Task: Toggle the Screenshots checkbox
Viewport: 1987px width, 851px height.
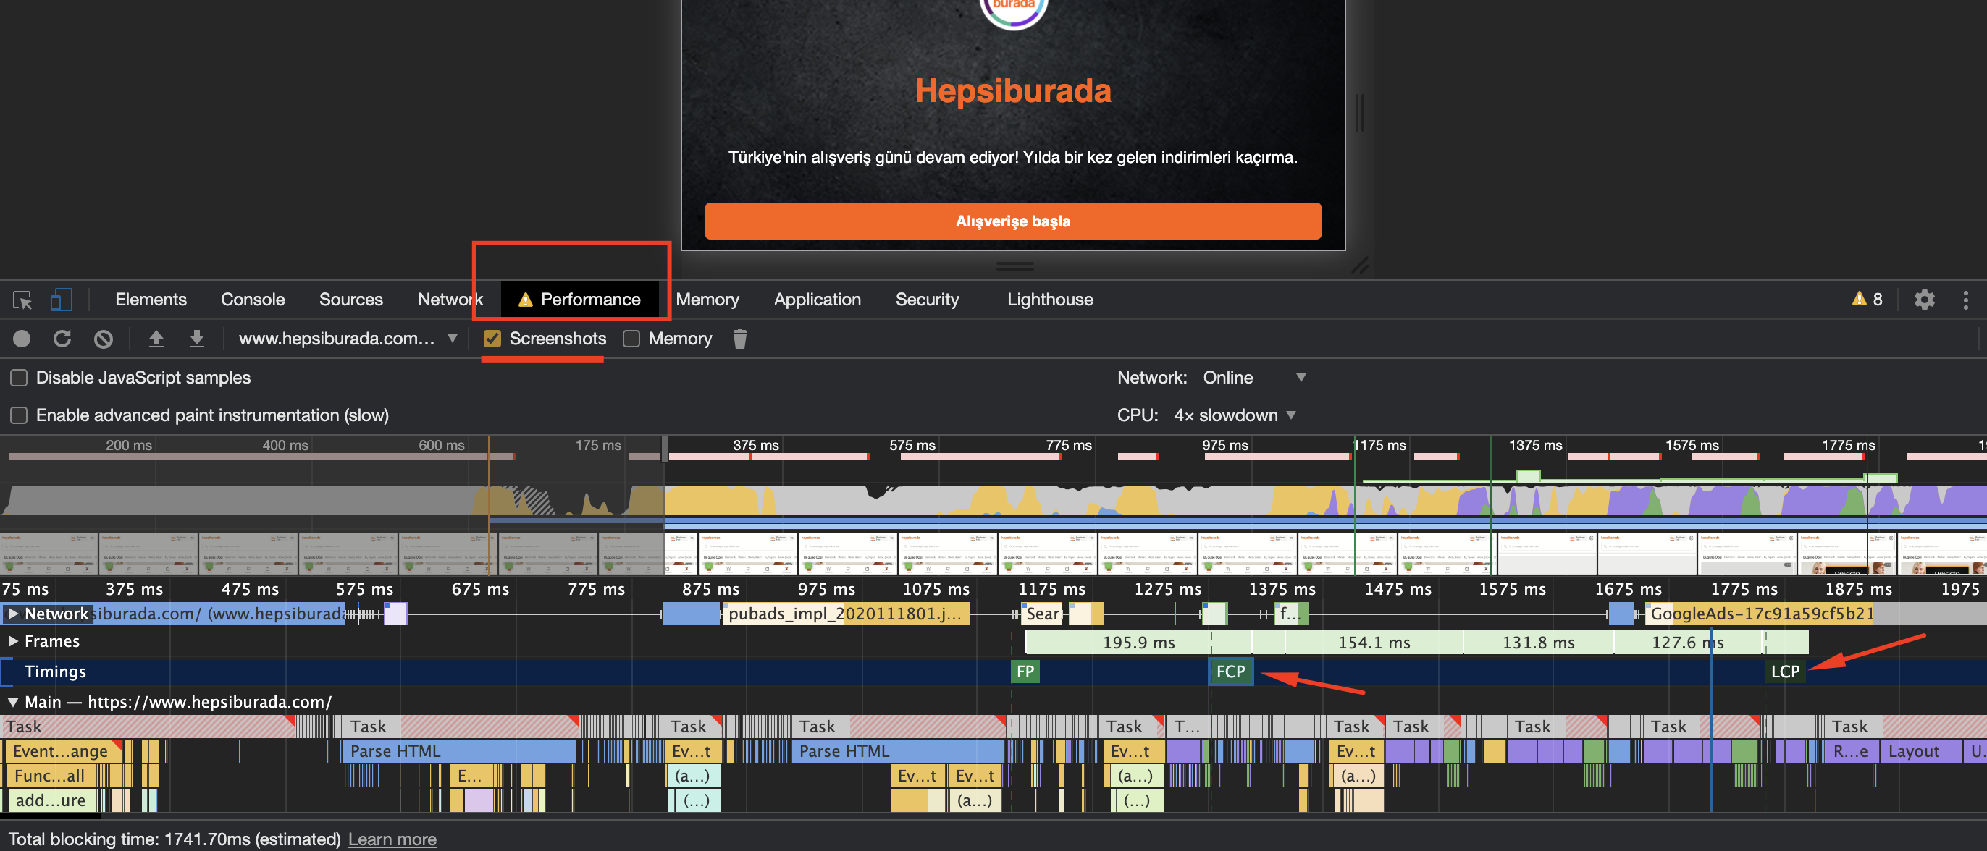Action: 492,339
